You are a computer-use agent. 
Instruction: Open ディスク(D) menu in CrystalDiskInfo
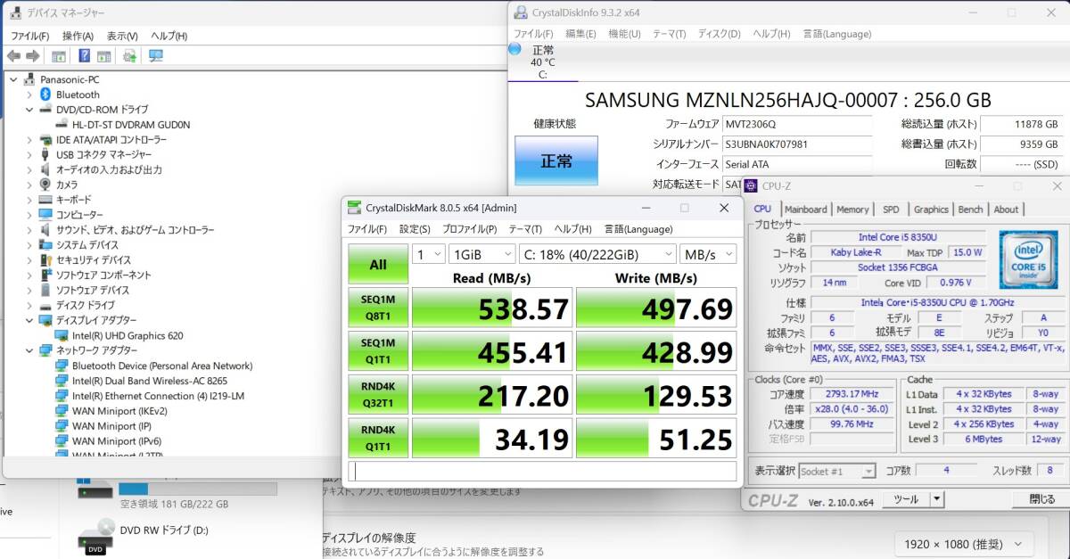tap(719, 34)
